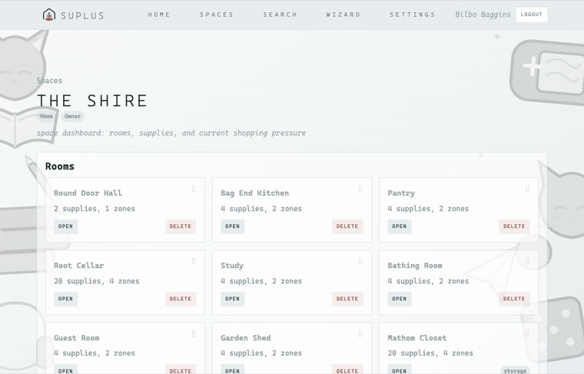Open the Bag End Kitchen room
Viewport: 584px width, 374px height.
click(232, 227)
